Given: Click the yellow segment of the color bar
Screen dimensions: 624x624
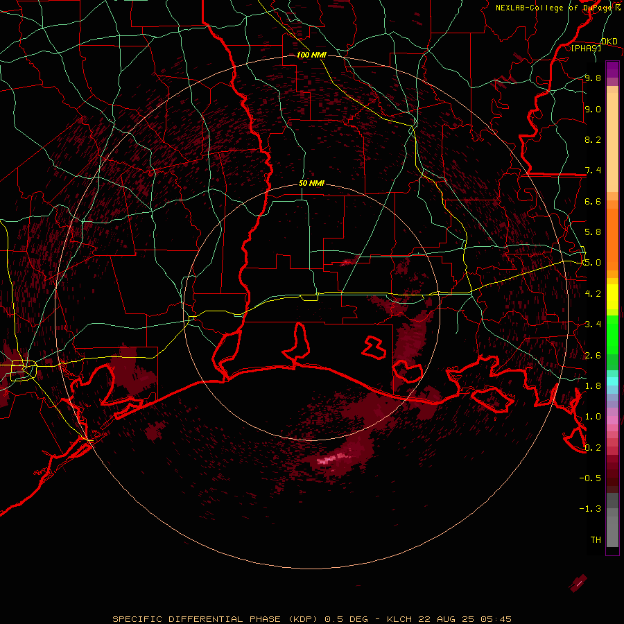Looking at the screenshot, I should point(612,297).
